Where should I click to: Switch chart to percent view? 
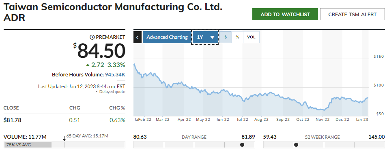(237, 37)
